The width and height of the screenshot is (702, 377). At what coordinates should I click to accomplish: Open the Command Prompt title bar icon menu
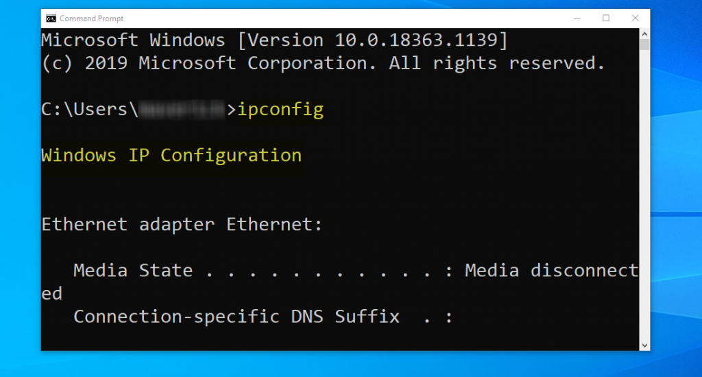[51, 19]
